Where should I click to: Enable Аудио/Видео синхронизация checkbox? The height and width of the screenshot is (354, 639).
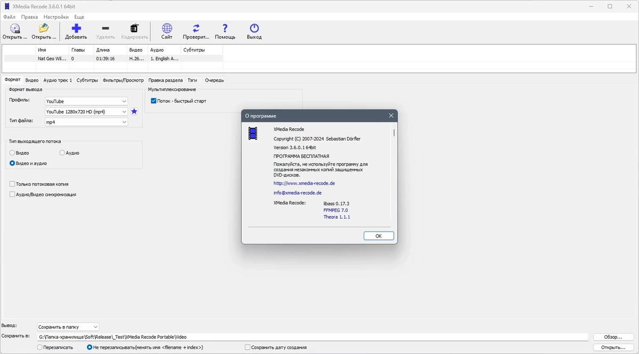click(12, 194)
